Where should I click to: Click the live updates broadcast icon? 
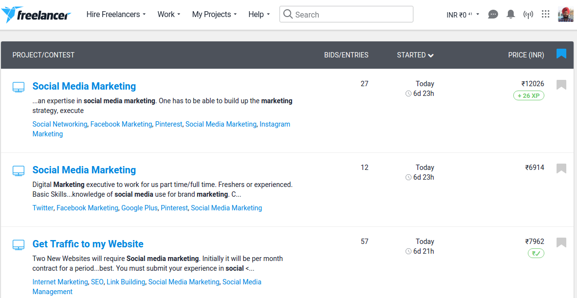point(528,14)
